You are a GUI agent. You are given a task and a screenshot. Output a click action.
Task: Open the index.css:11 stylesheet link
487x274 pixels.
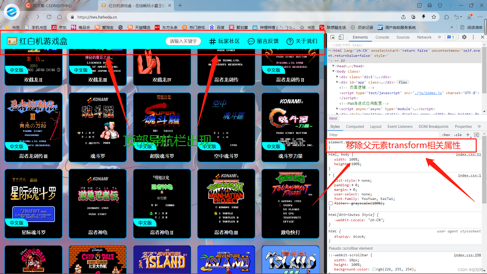coord(468,154)
